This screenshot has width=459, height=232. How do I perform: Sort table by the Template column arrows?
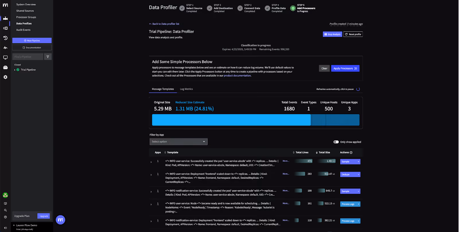tap(165, 152)
